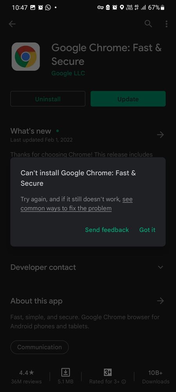Tap the 4.4 star reviews rating

coord(27,377)
